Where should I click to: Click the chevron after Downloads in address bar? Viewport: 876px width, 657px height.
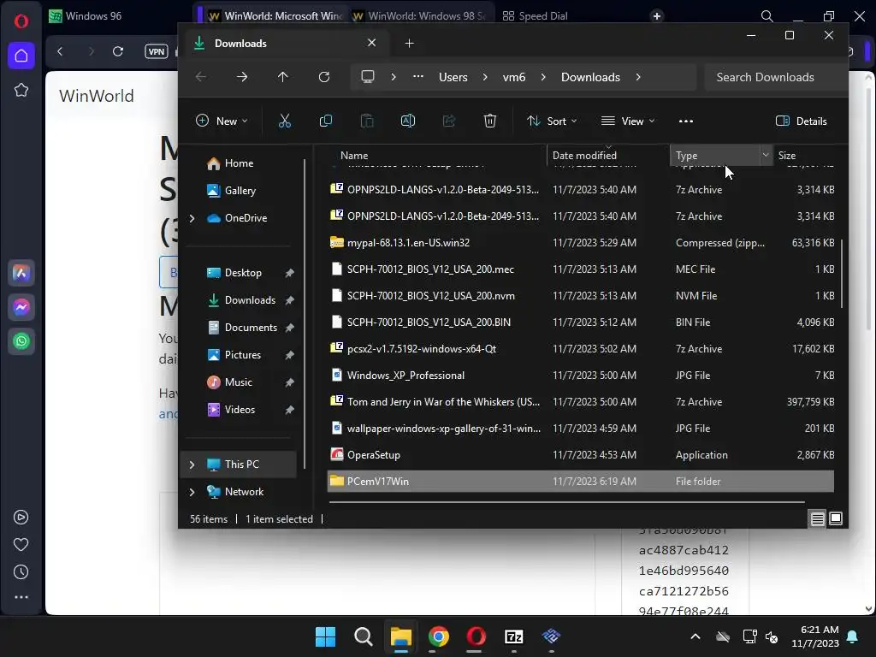[638, 77]
